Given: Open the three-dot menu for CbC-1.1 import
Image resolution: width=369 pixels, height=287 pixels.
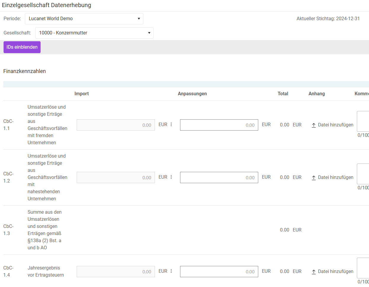Looking at the screenshot, I should 171,125.
